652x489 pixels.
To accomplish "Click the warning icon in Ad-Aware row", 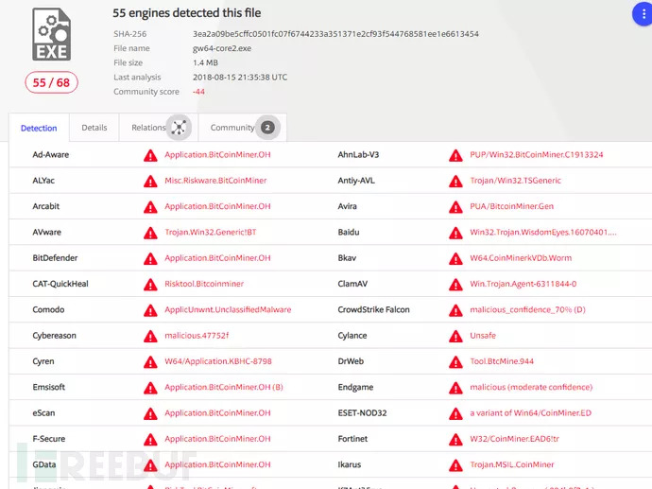I will click(x=150, y=156).
